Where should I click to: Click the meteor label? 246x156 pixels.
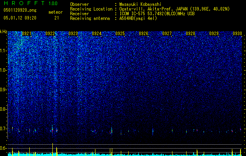pos(56,12)
